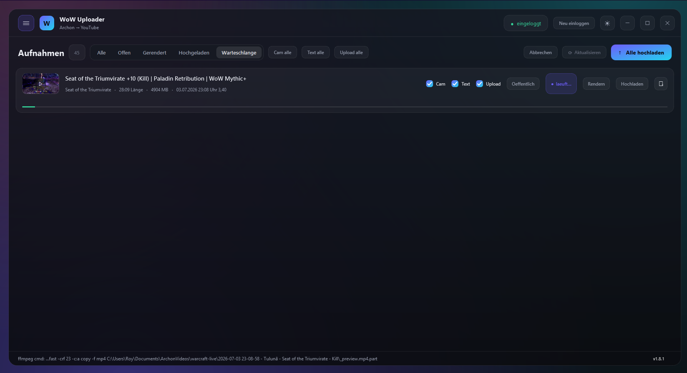Open the hamburger menu
The height and width of the screenshot is (373, 687).
point(26,23)
